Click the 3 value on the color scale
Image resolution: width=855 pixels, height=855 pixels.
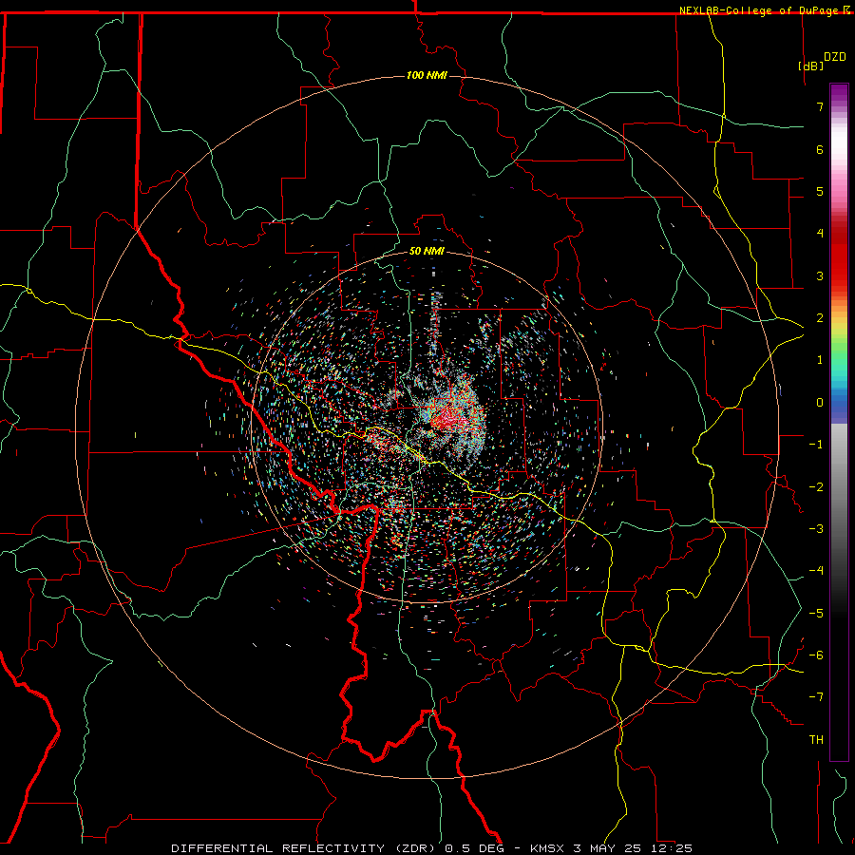(x=820, y=275)
